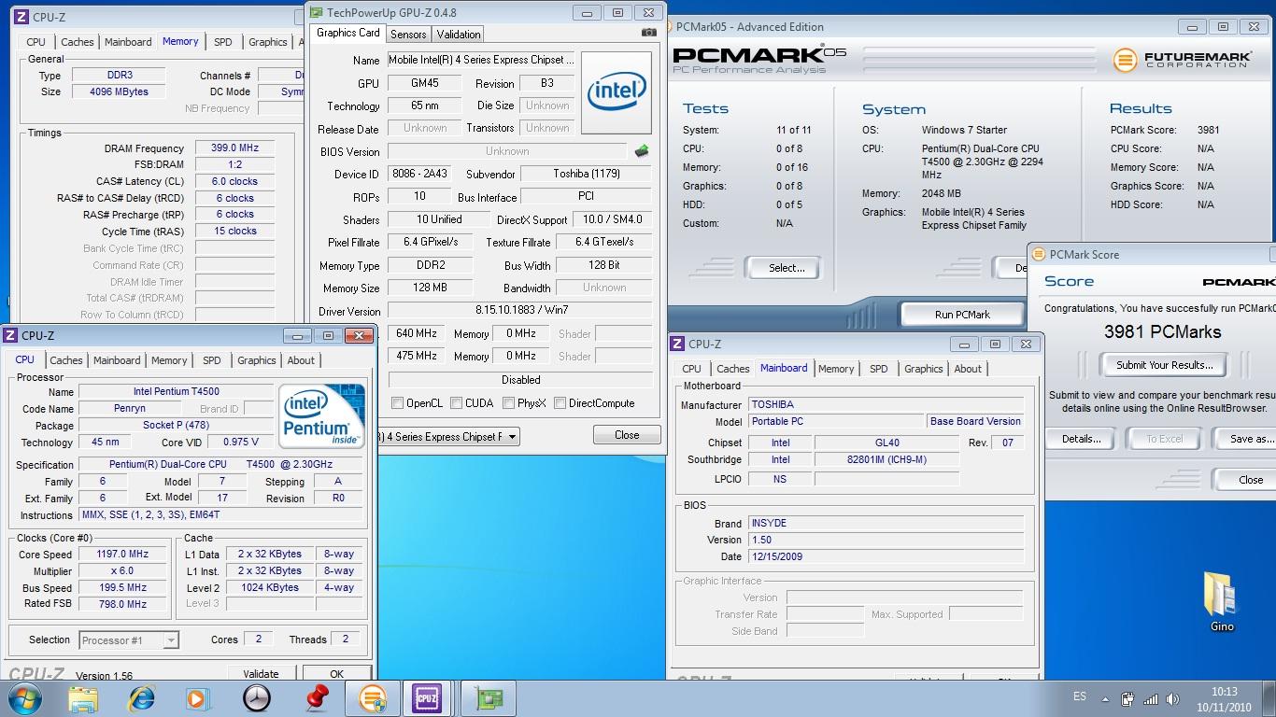Launch Internet Explorer from the taskbar

(141, 698)
